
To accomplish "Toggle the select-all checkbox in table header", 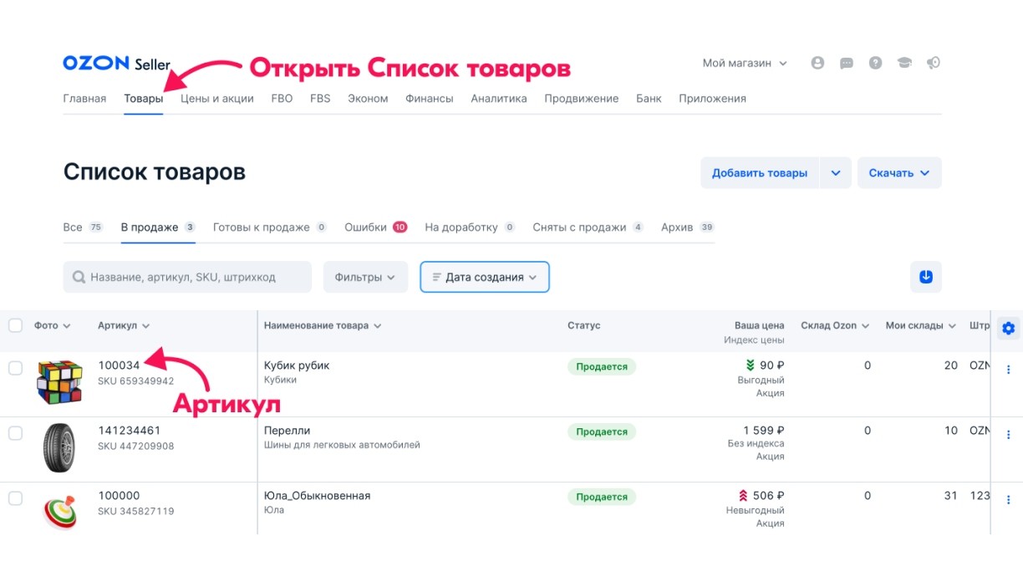I will pos(15,325).
